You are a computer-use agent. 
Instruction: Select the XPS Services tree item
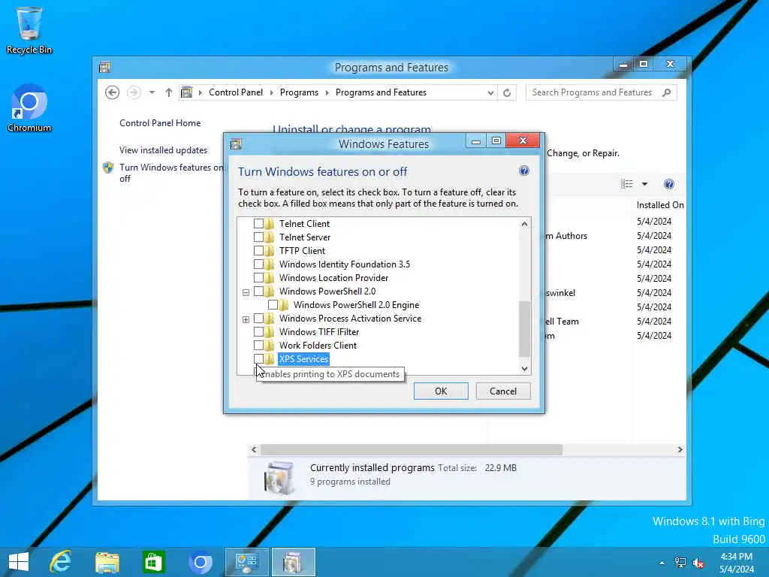coord(303,359)
